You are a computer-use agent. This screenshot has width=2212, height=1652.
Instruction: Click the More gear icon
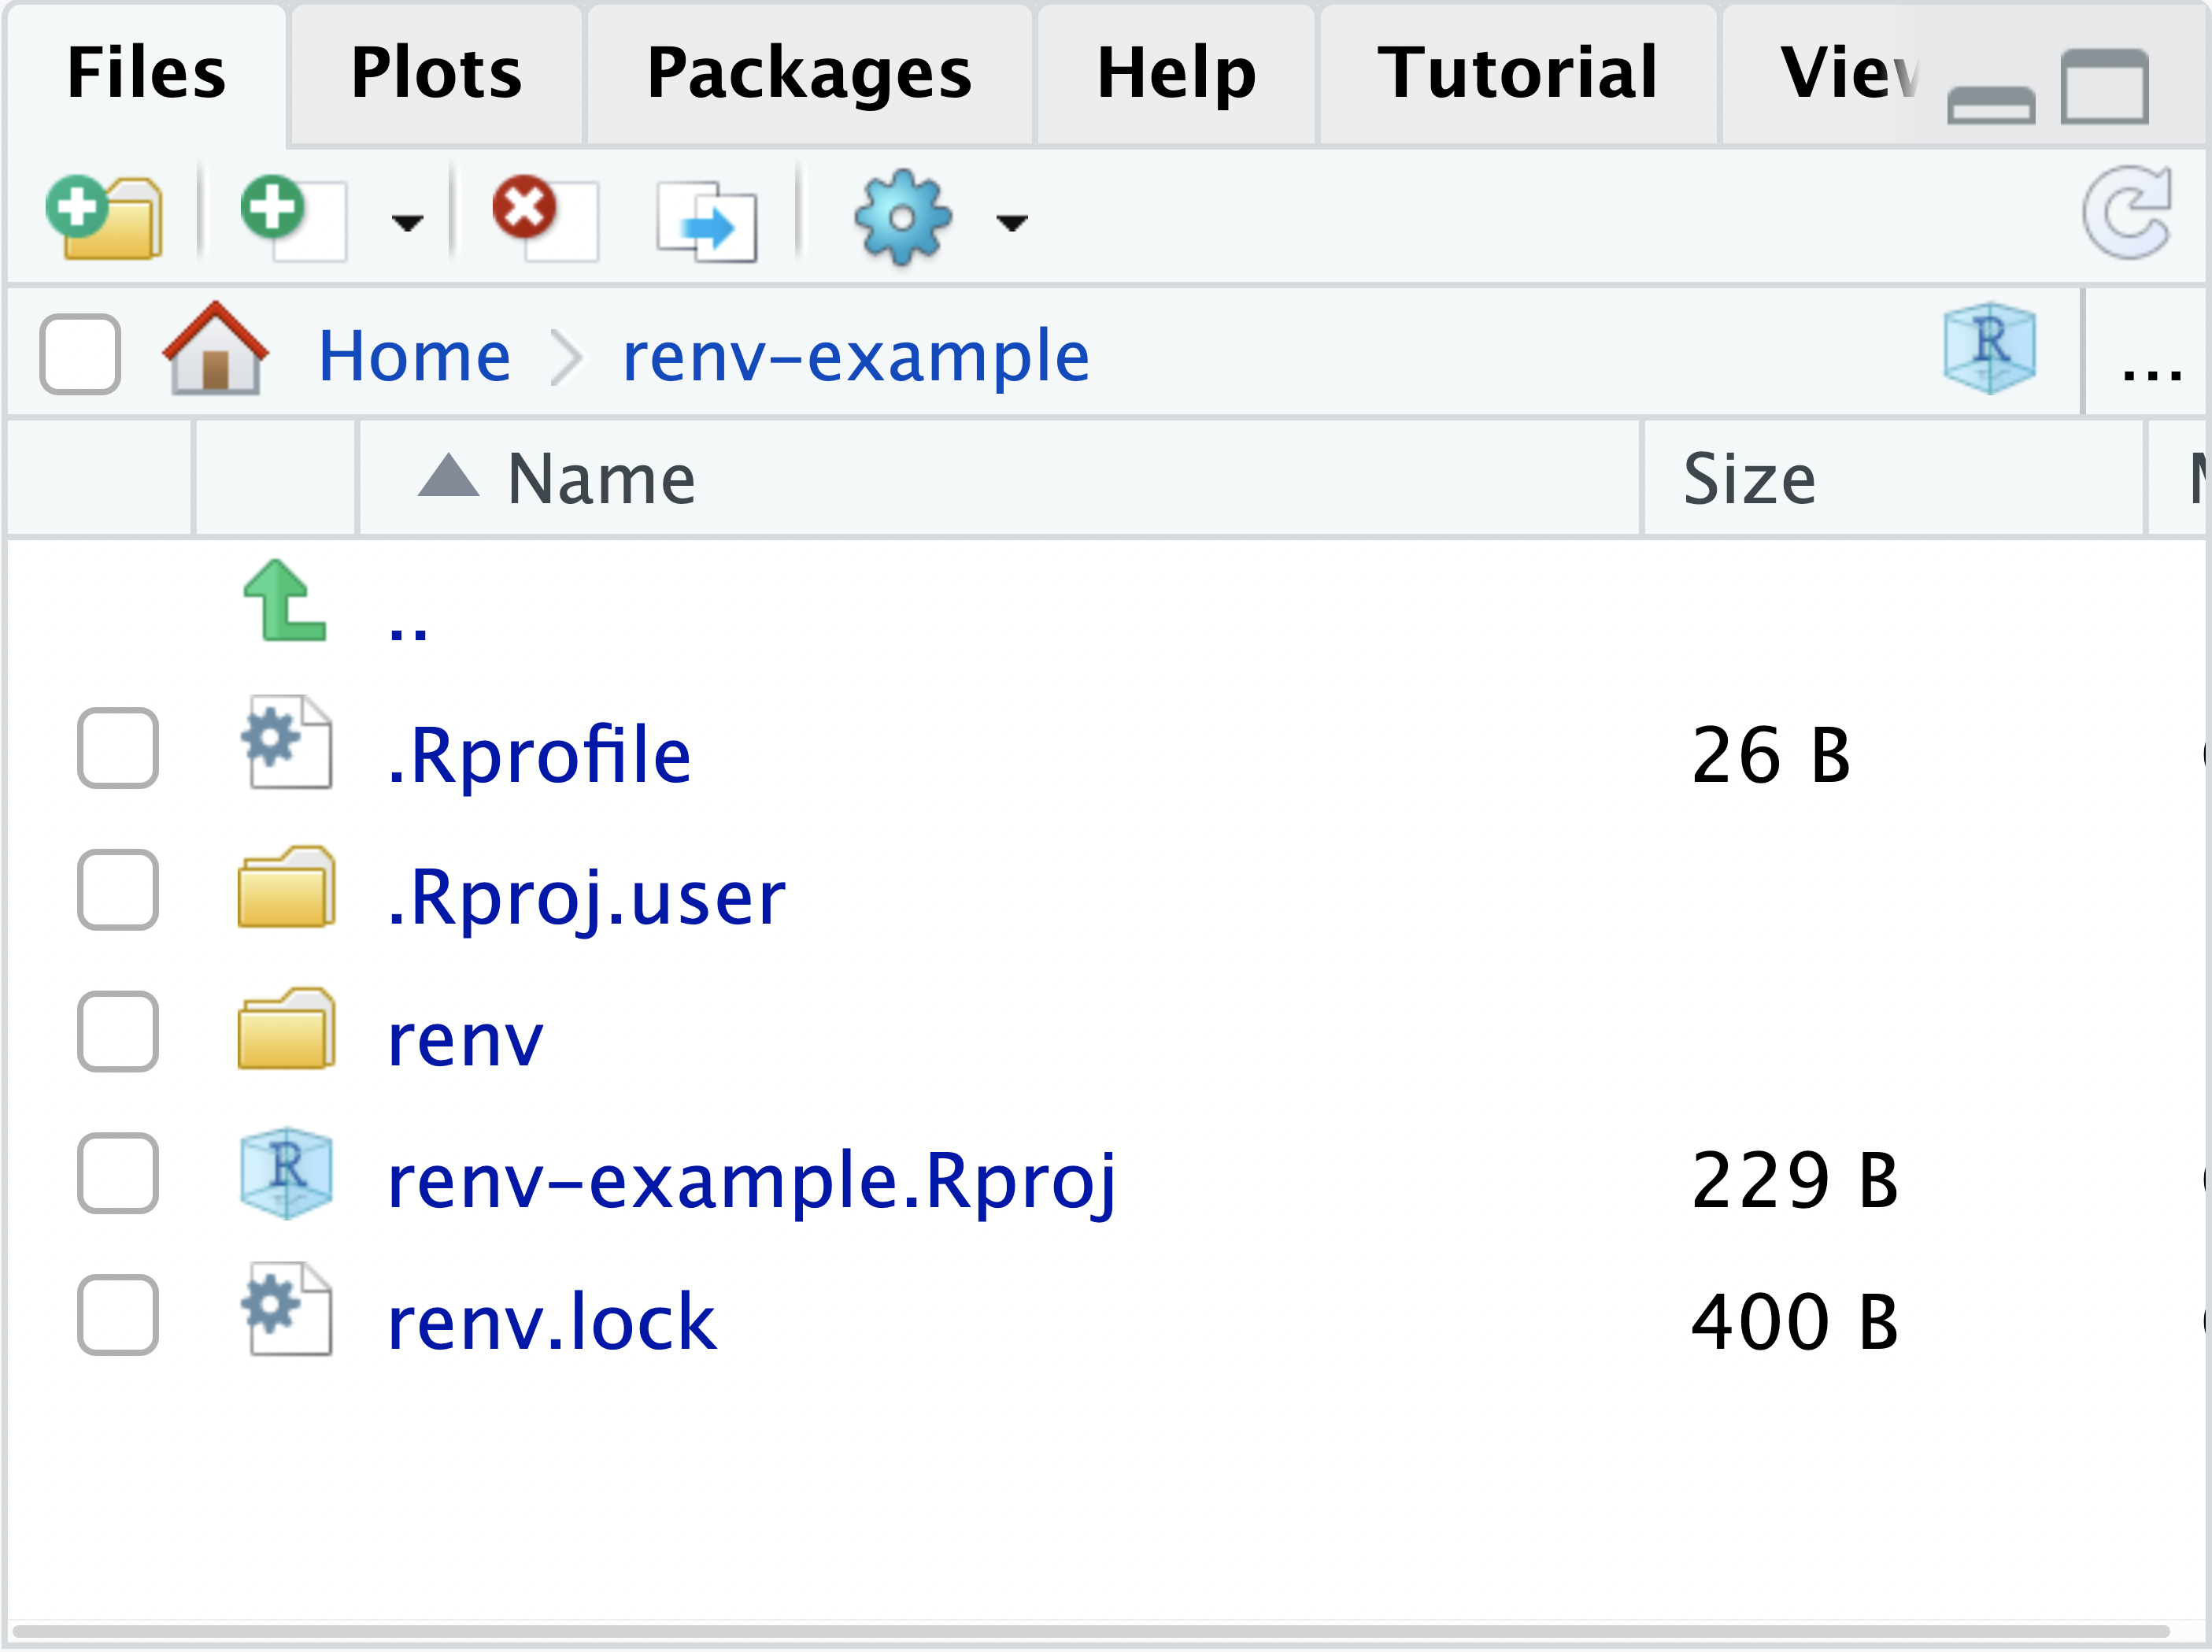901,217
